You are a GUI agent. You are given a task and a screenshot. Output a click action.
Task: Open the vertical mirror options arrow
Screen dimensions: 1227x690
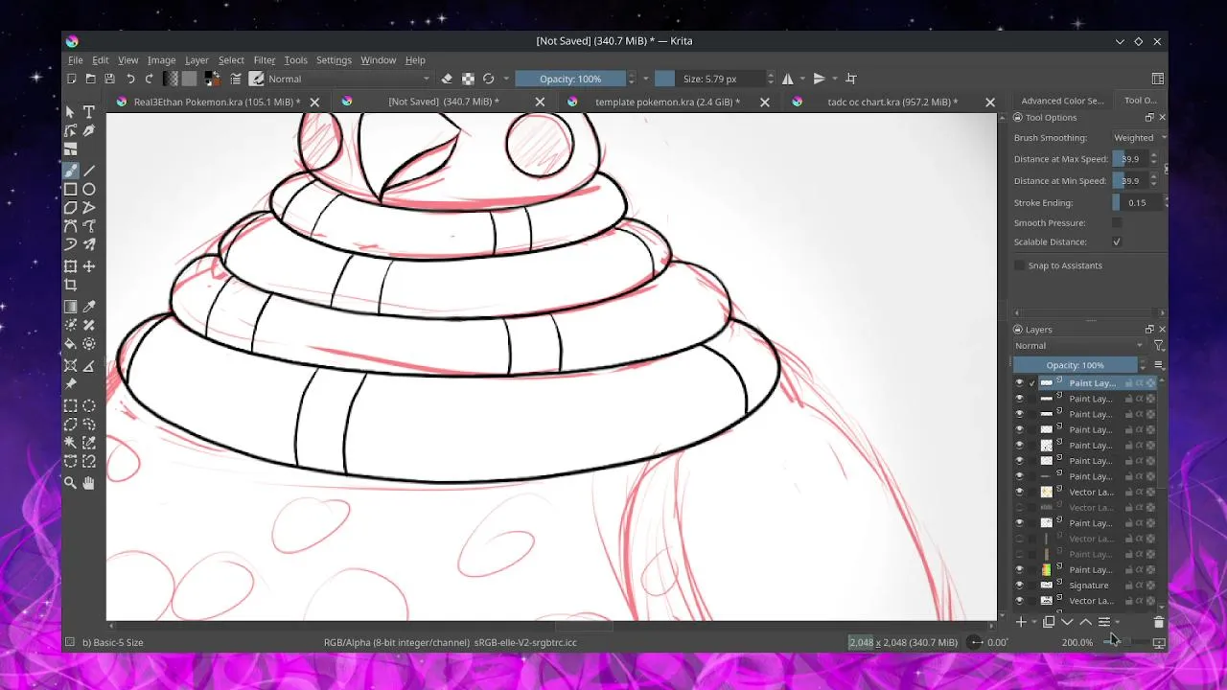(835, 79)
